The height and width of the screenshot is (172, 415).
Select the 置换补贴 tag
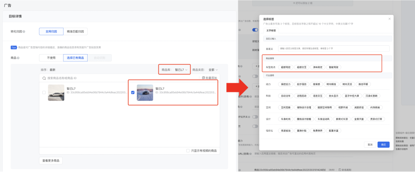pyautogui.click(x=302, y=131)
